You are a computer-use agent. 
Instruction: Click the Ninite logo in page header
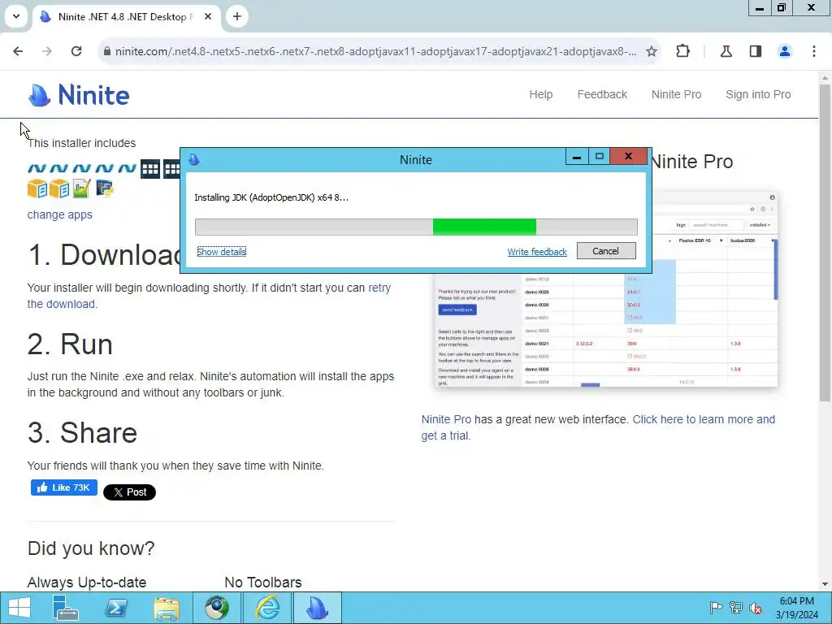[79, 95]
